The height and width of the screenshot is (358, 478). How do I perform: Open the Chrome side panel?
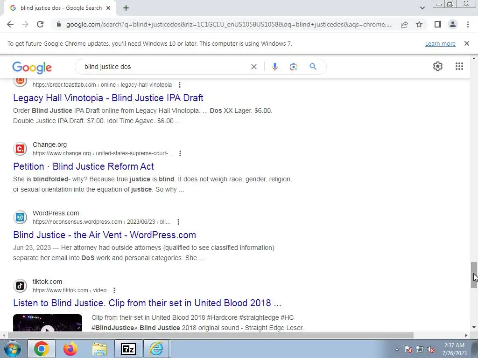coord(438,24)
